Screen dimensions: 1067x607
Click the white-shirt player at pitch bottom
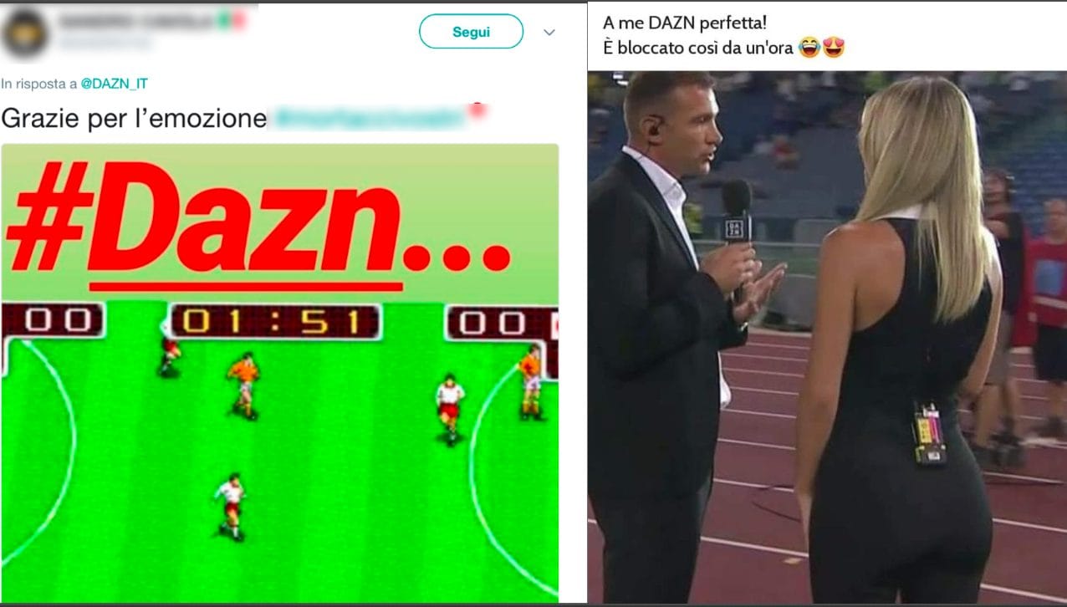pyautogui.click(x=230, y=506)
